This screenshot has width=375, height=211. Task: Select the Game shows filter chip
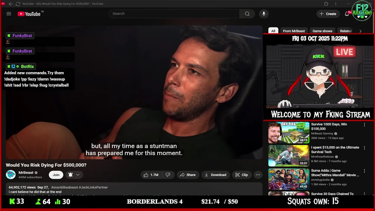click(x=322, y=31)
